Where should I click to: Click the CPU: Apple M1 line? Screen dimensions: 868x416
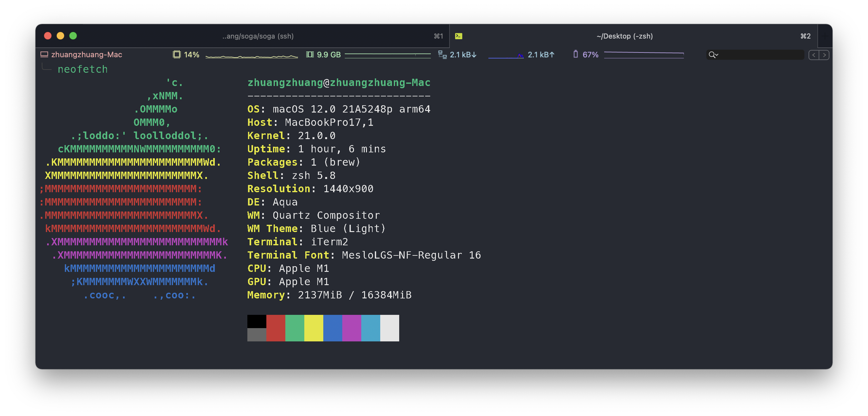coord(288,268)
